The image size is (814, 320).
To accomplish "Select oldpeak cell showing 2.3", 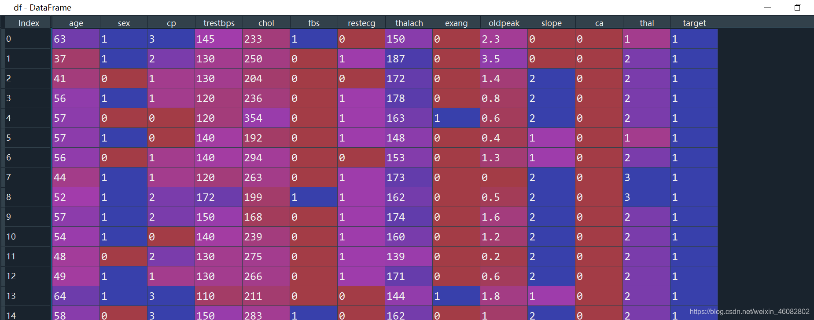I will (x=504, y=39).
